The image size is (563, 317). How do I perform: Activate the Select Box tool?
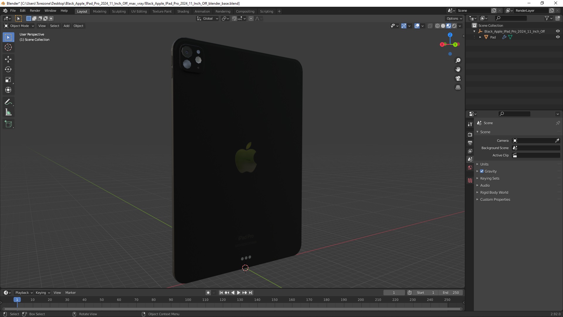coord(8,37)
